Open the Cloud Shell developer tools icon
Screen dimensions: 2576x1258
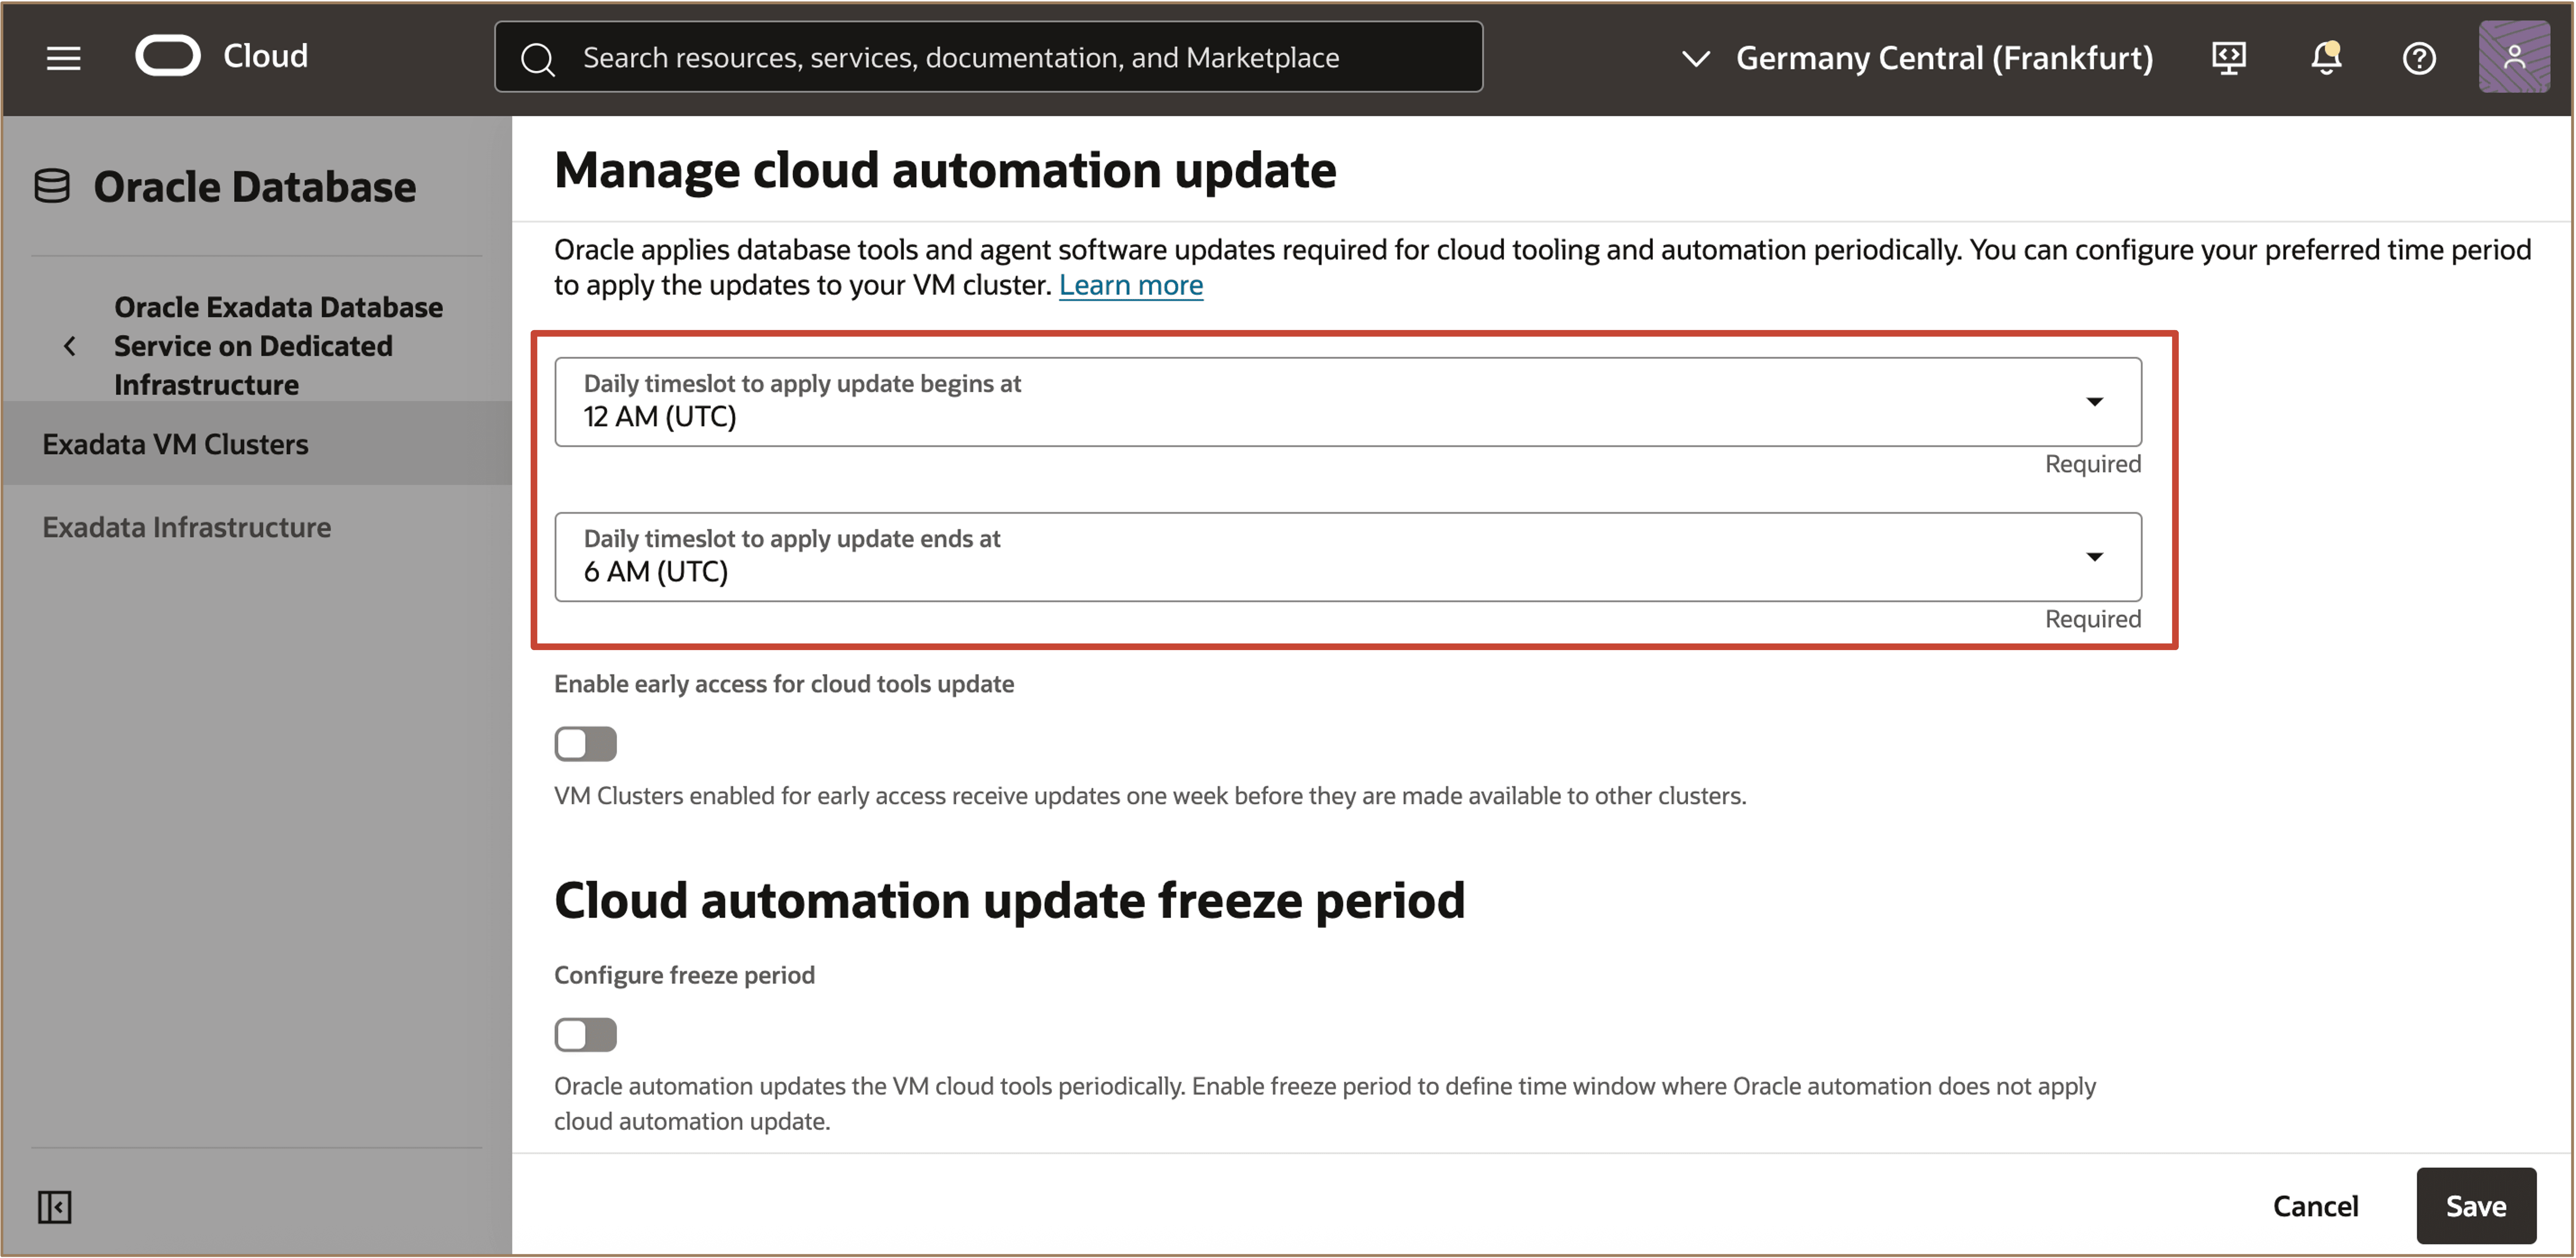pyautogui.click(x=2228, y=58)
